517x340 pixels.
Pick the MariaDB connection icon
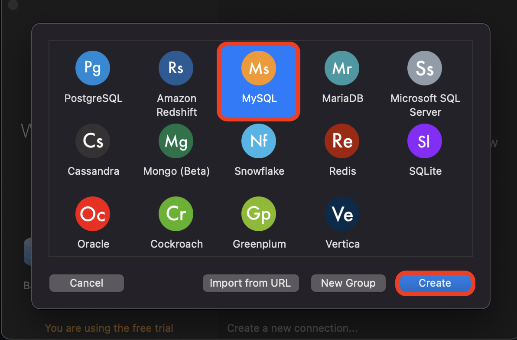coord(342,68)
